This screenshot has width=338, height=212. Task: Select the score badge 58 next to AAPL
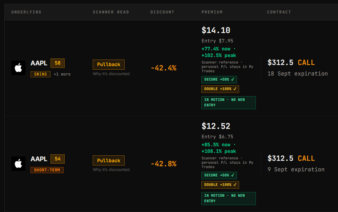57,63
